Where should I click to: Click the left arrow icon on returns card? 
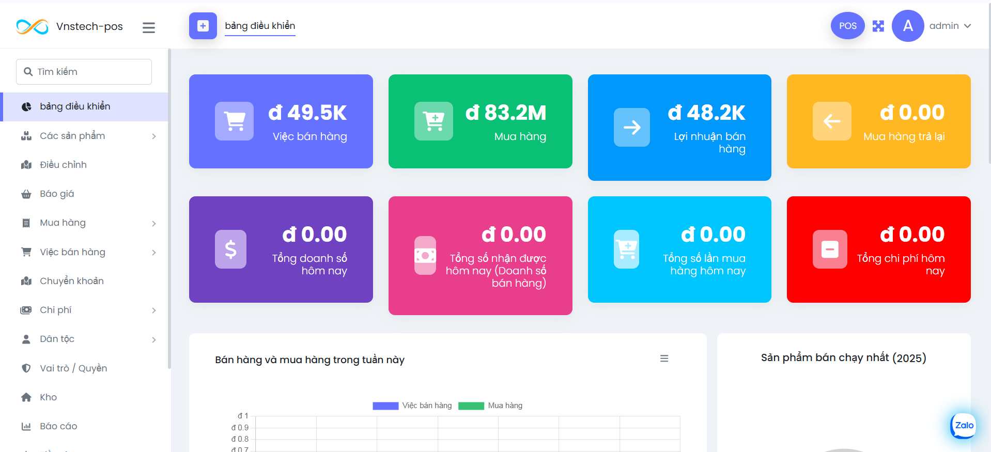click(x=831, y=121)
